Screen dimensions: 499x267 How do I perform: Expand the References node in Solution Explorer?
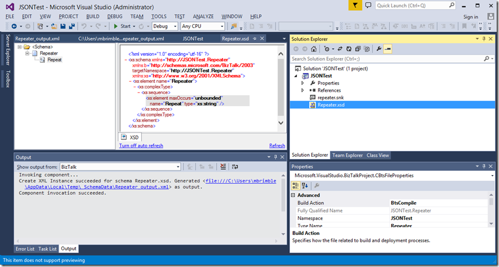point(302,90)
